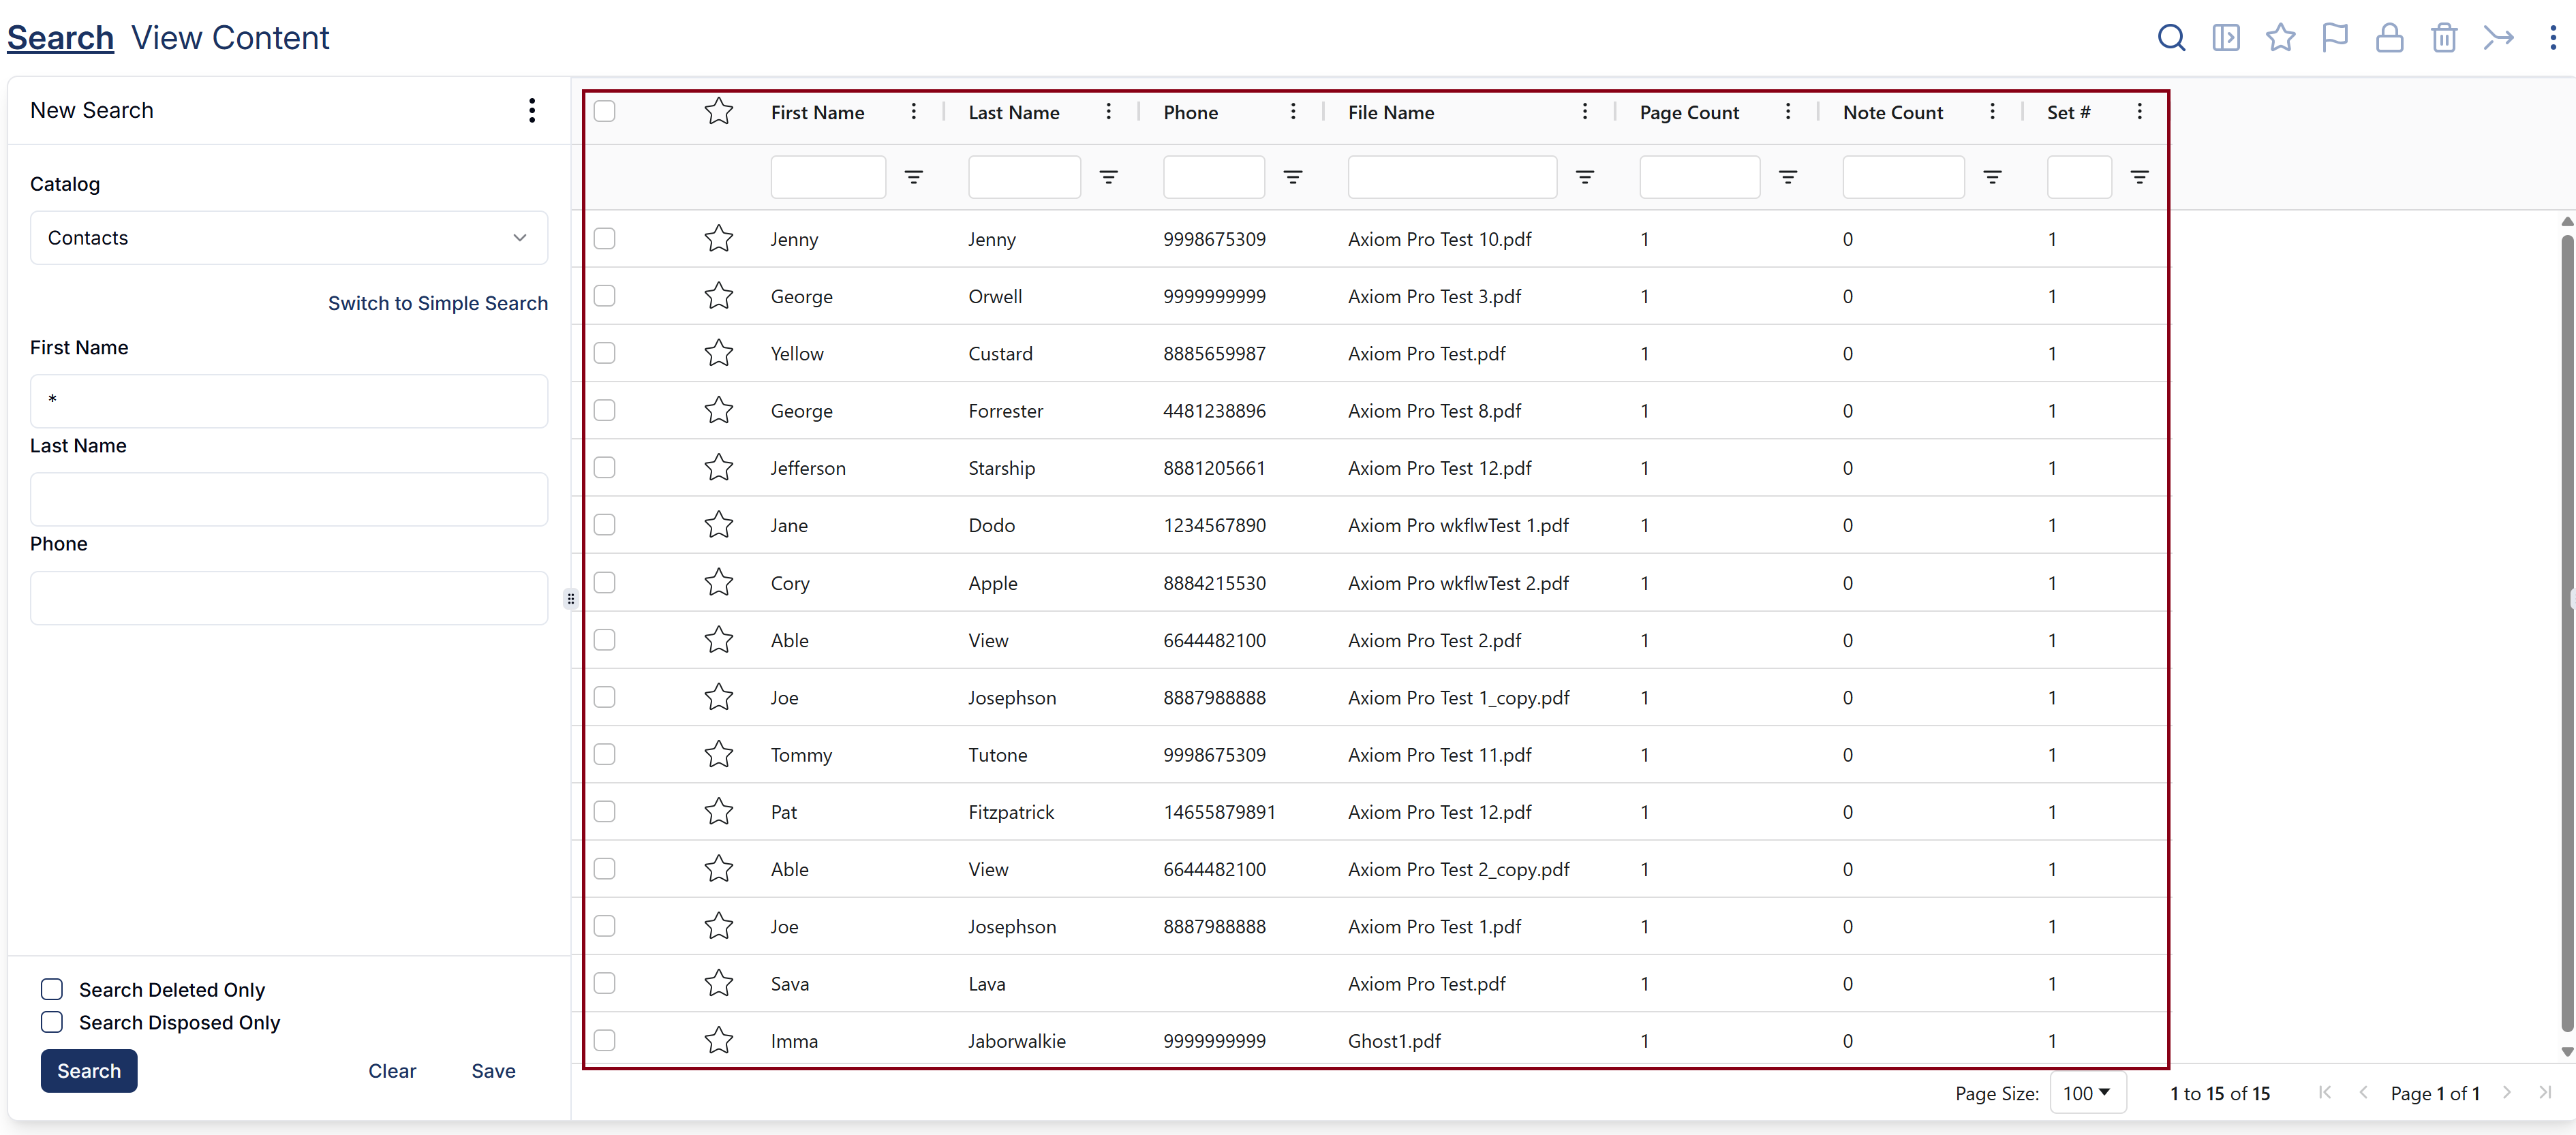Go to next page arrow in pager
The height and width of the screenshot is (1135, 2576).
[2507, 1093]
